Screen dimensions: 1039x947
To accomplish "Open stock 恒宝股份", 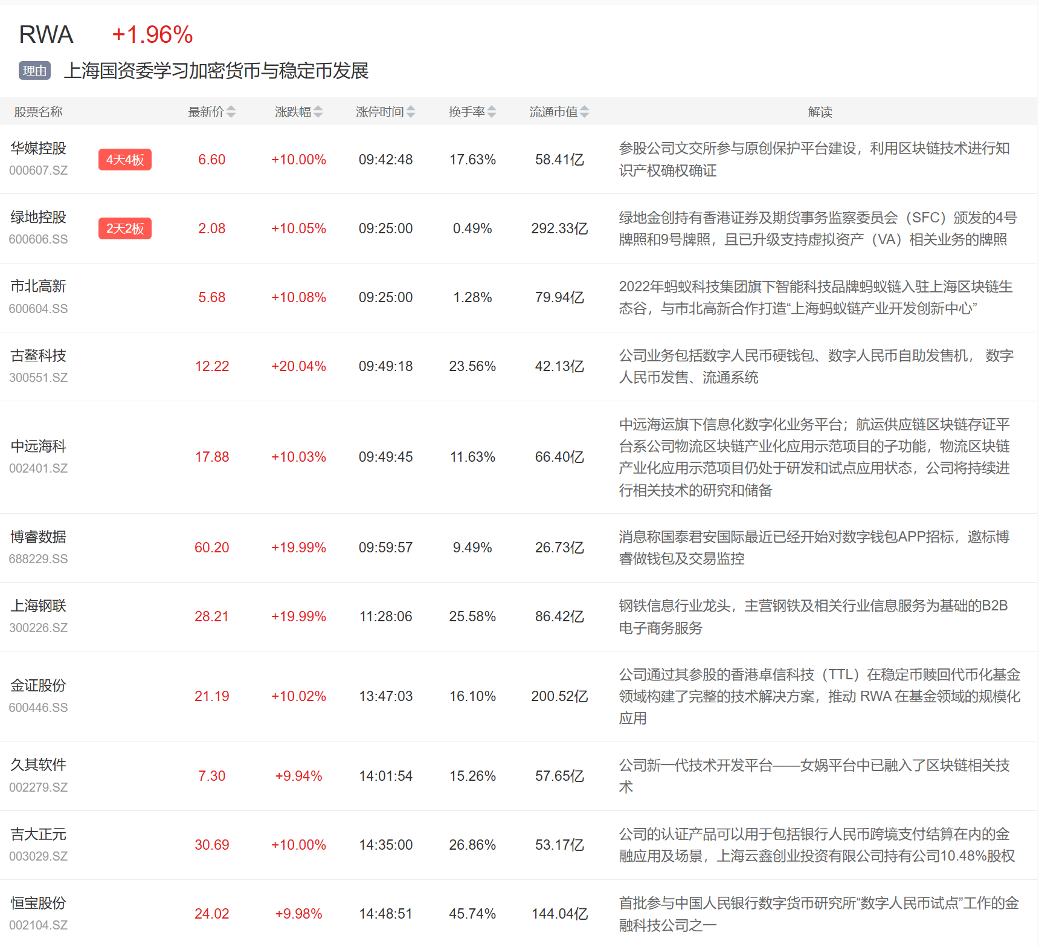I will pos(38,903).
